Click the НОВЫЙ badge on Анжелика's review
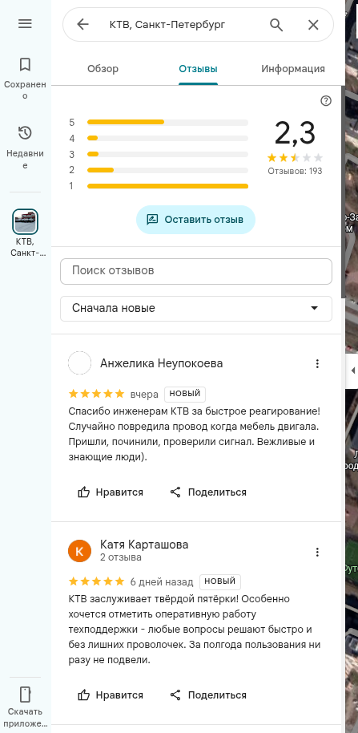358x733 pixels. (x=185, y=394)
